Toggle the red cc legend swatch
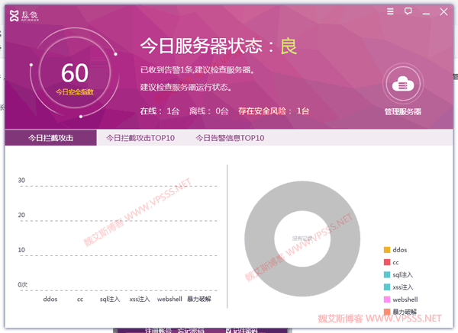Viewport: 458px width, 333px height. click(387, 262)
